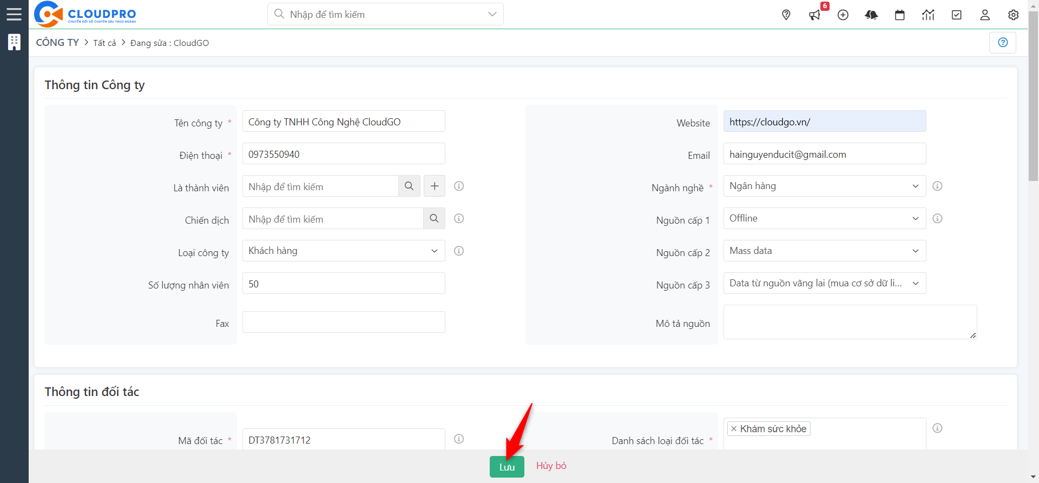Show info tooltip for Mã đối tác

click(x=459, y=439)
